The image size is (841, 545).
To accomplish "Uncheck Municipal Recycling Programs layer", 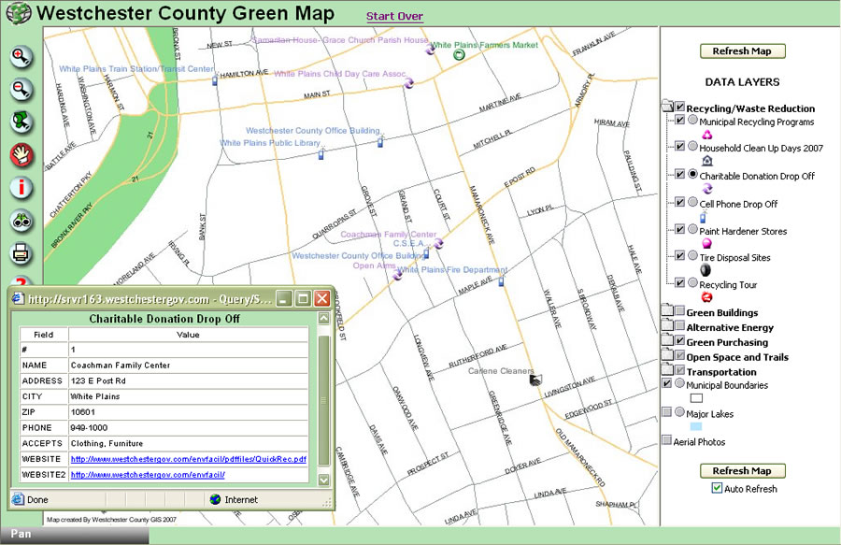I will click(x=679, y=120).
